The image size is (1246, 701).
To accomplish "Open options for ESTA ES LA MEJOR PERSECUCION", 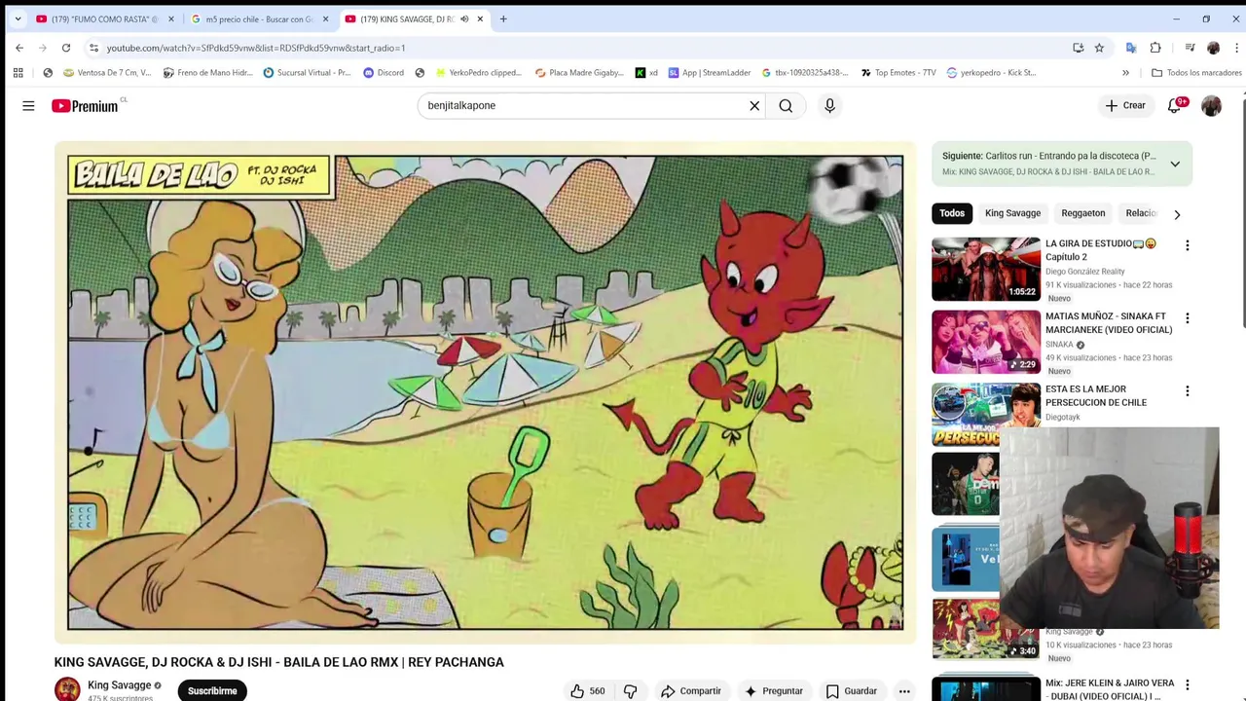I will [1187, 391].
